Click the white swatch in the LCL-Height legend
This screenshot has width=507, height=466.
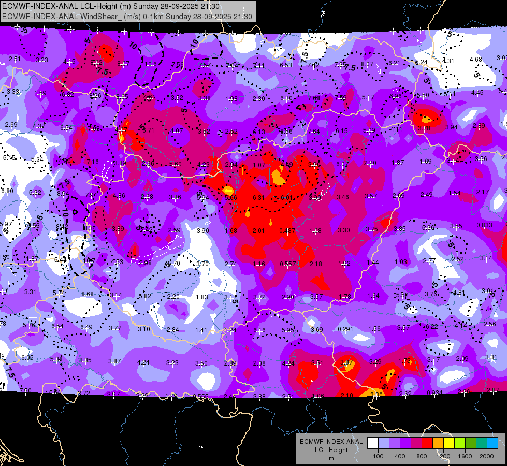(x=373, y=443)
